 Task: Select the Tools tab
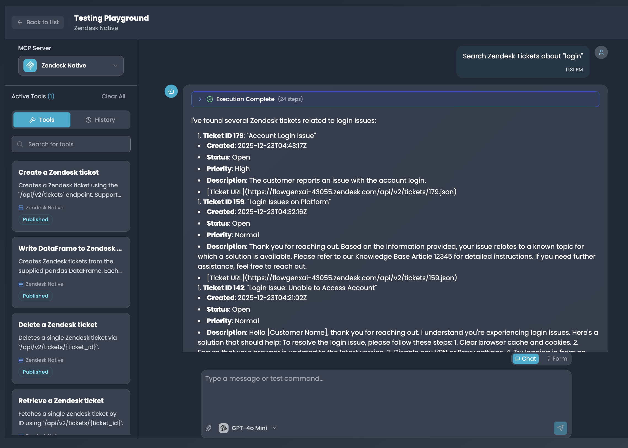[x=42, y=120]
